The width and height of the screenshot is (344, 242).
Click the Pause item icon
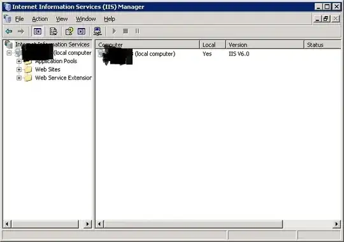(x=138, y=31)
